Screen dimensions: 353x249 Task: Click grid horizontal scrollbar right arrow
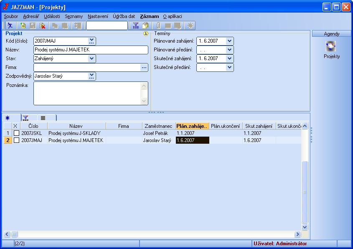click(297, 234)
